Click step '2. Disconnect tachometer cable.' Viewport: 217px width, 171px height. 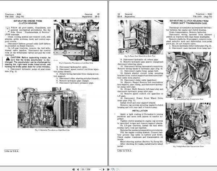(x=72, y=67)
